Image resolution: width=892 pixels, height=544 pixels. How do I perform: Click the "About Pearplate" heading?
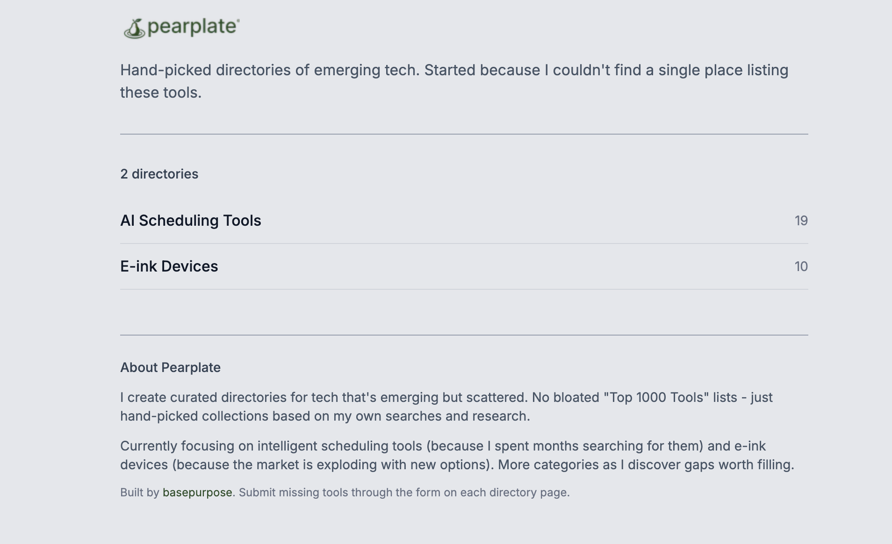(x=170, y=367)
